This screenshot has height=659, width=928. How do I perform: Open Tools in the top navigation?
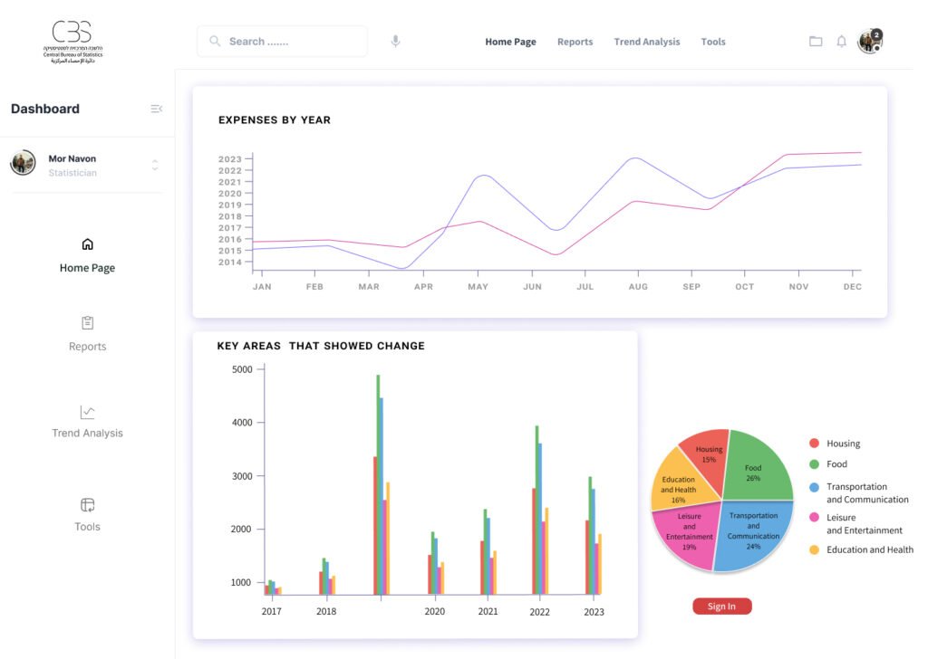click(712, 42)
